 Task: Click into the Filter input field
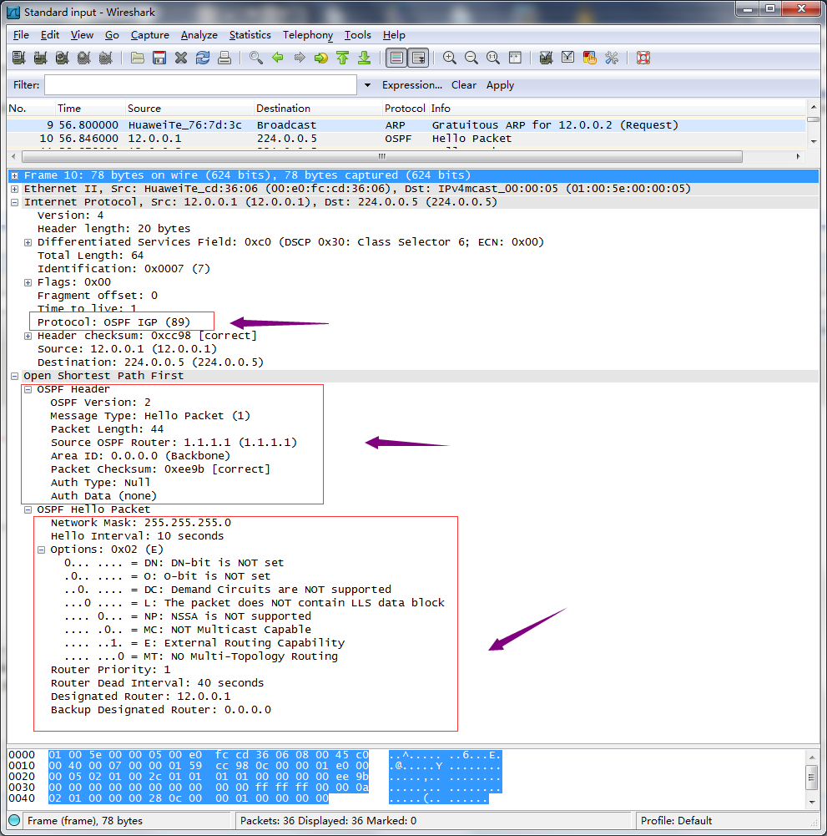coord(200,85)
